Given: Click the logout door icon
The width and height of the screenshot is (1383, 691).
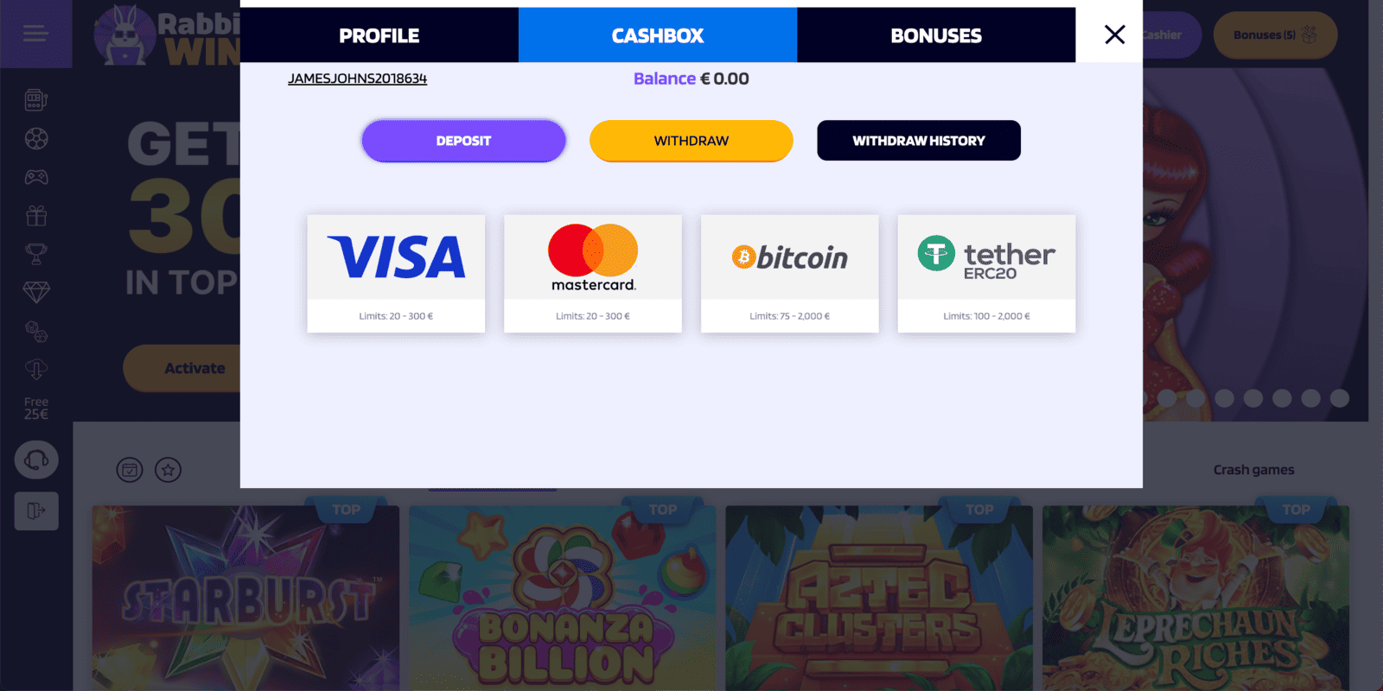Looking at the screenshot, I should pyautogui.click(x=36, y=510).
